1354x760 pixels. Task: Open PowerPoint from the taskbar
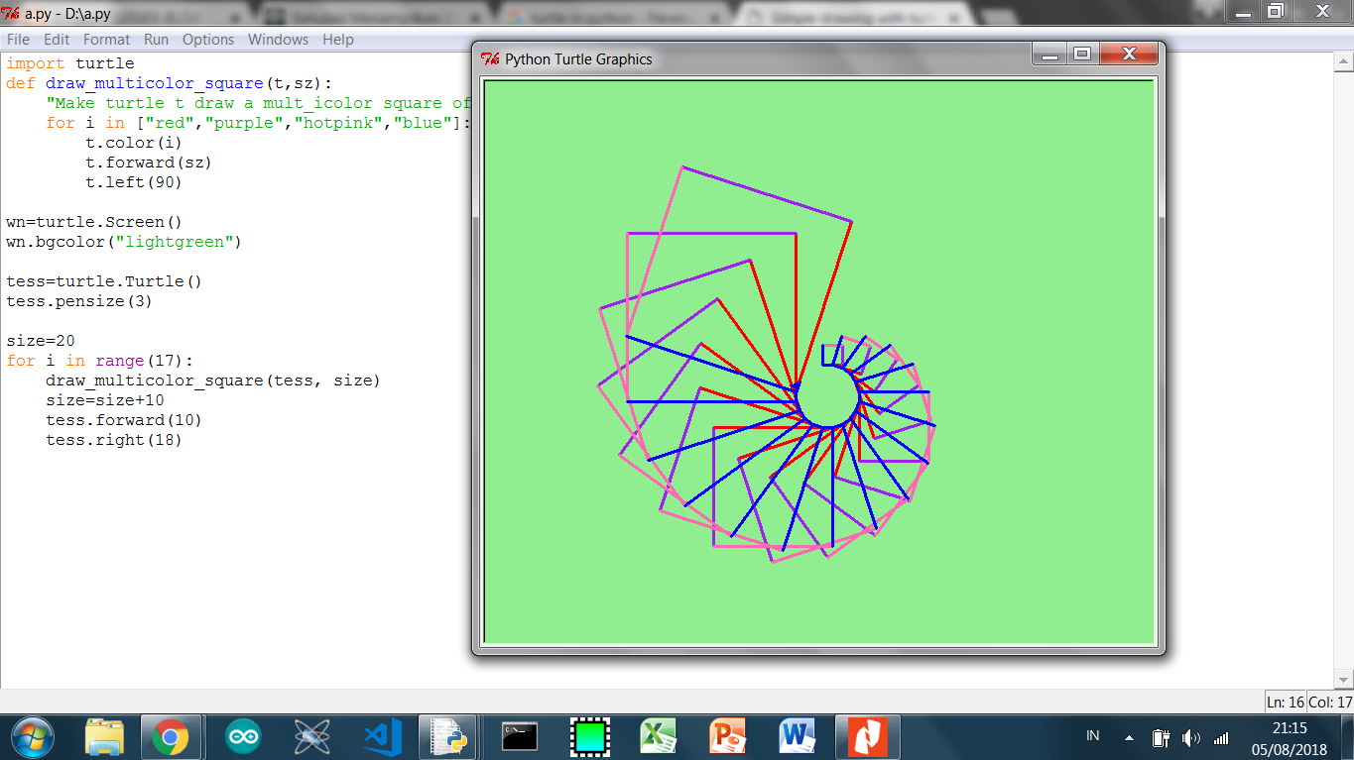728,735
